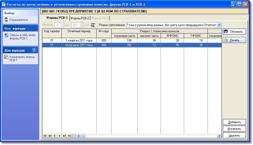253x145 pixels.
Task: Click the Осн. функции panel header
Action: coord(20,29)
